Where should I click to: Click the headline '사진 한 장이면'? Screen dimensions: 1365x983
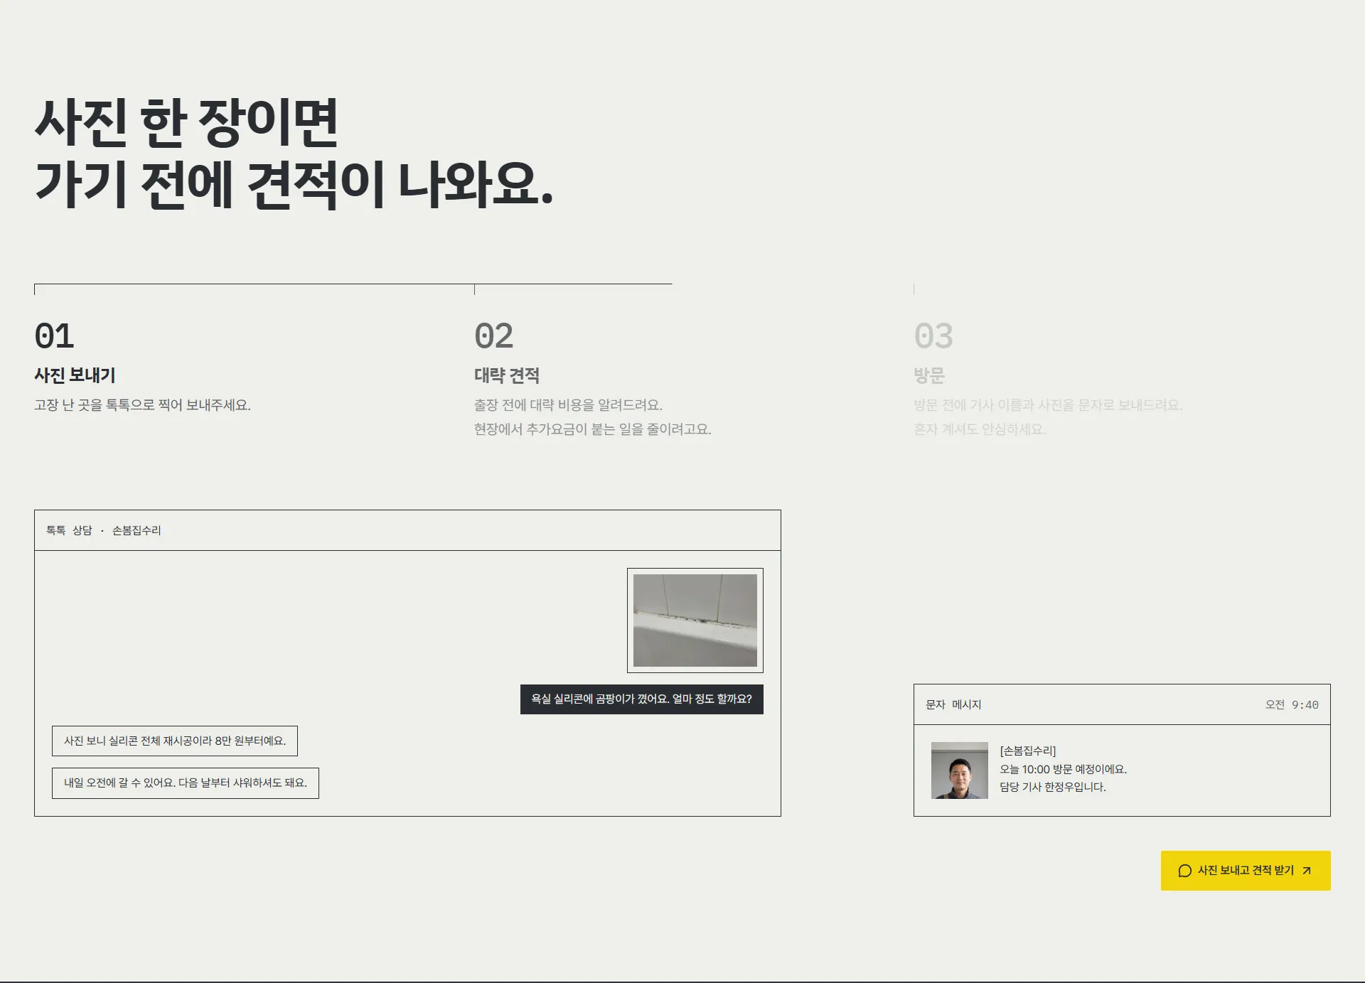(186, 122)
